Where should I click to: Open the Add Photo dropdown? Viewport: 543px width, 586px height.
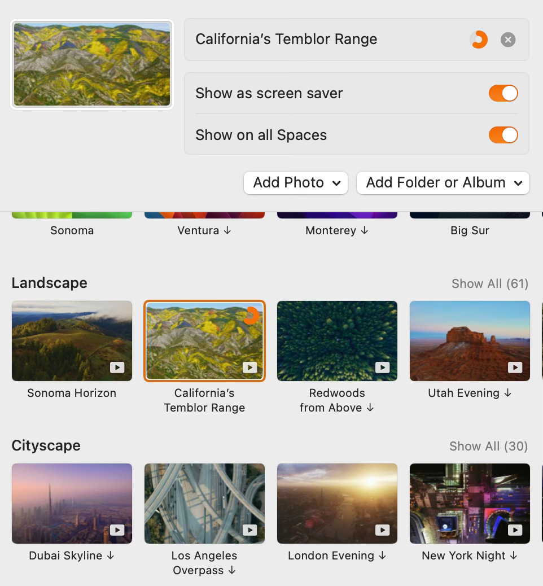296,183
